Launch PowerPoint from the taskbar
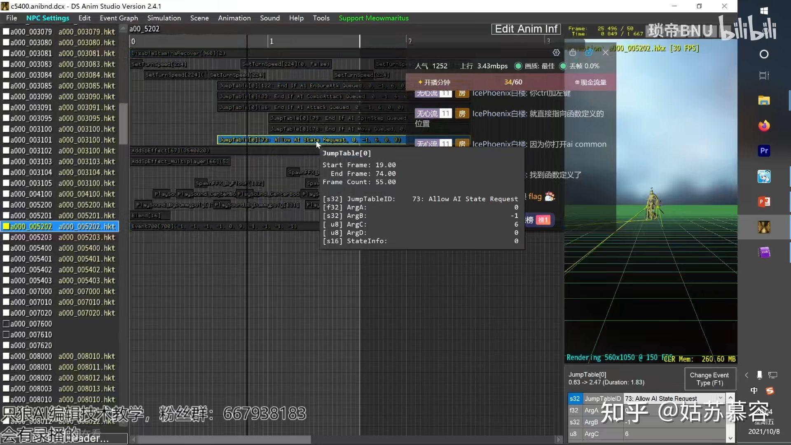Viewport: 791px width, 445px height. coord(764,201)
